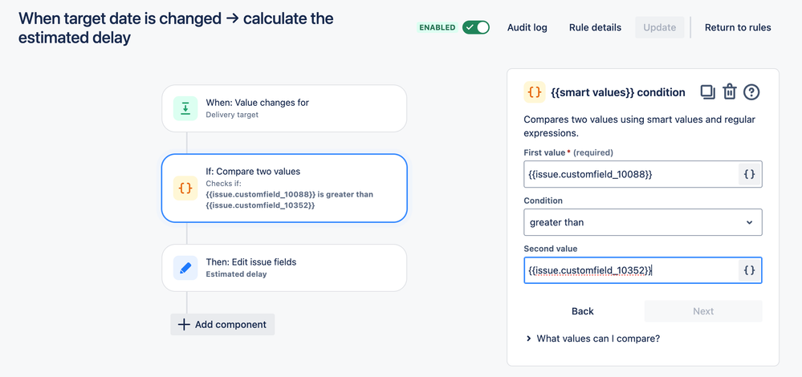Delete the condition with trash icon

[729, 92]
